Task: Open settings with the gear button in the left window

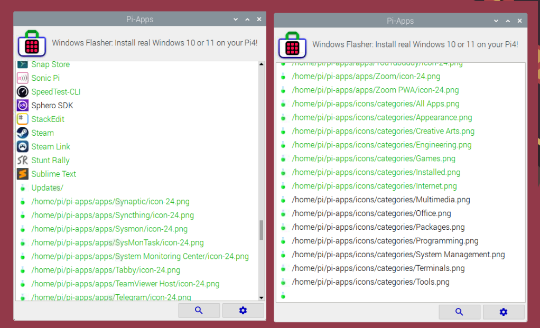Action: pos(243,310)
